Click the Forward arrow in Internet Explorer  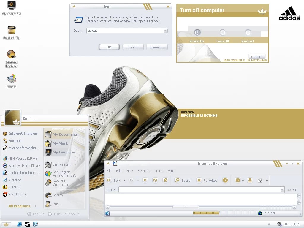tap(131, 180)
